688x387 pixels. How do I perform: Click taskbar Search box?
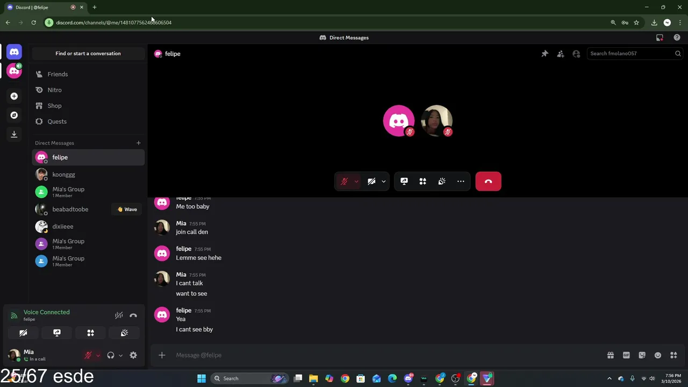[x=250, y=378]
